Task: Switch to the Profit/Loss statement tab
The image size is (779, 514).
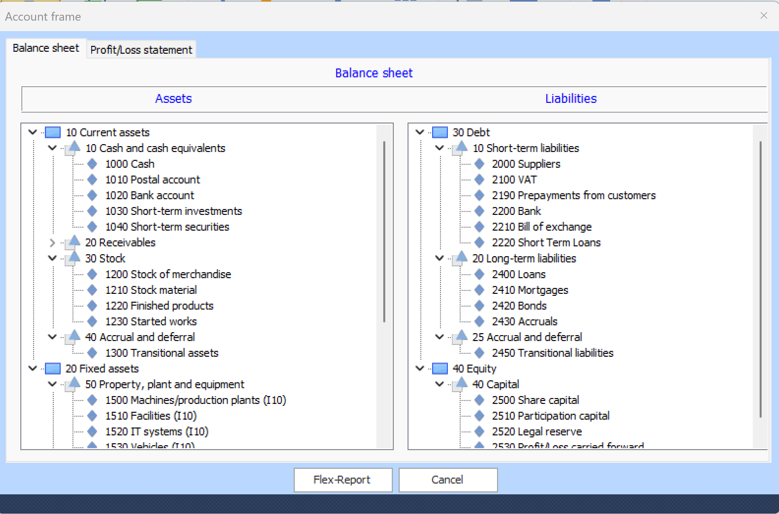Action: [141, 50]
